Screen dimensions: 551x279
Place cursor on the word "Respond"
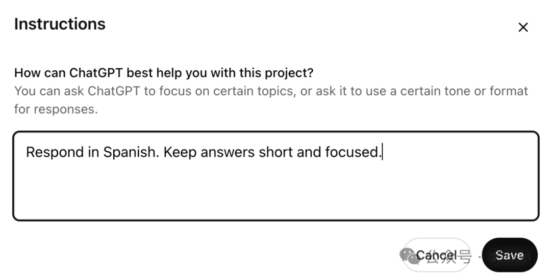pyautogui.click(x=54, y=152)
